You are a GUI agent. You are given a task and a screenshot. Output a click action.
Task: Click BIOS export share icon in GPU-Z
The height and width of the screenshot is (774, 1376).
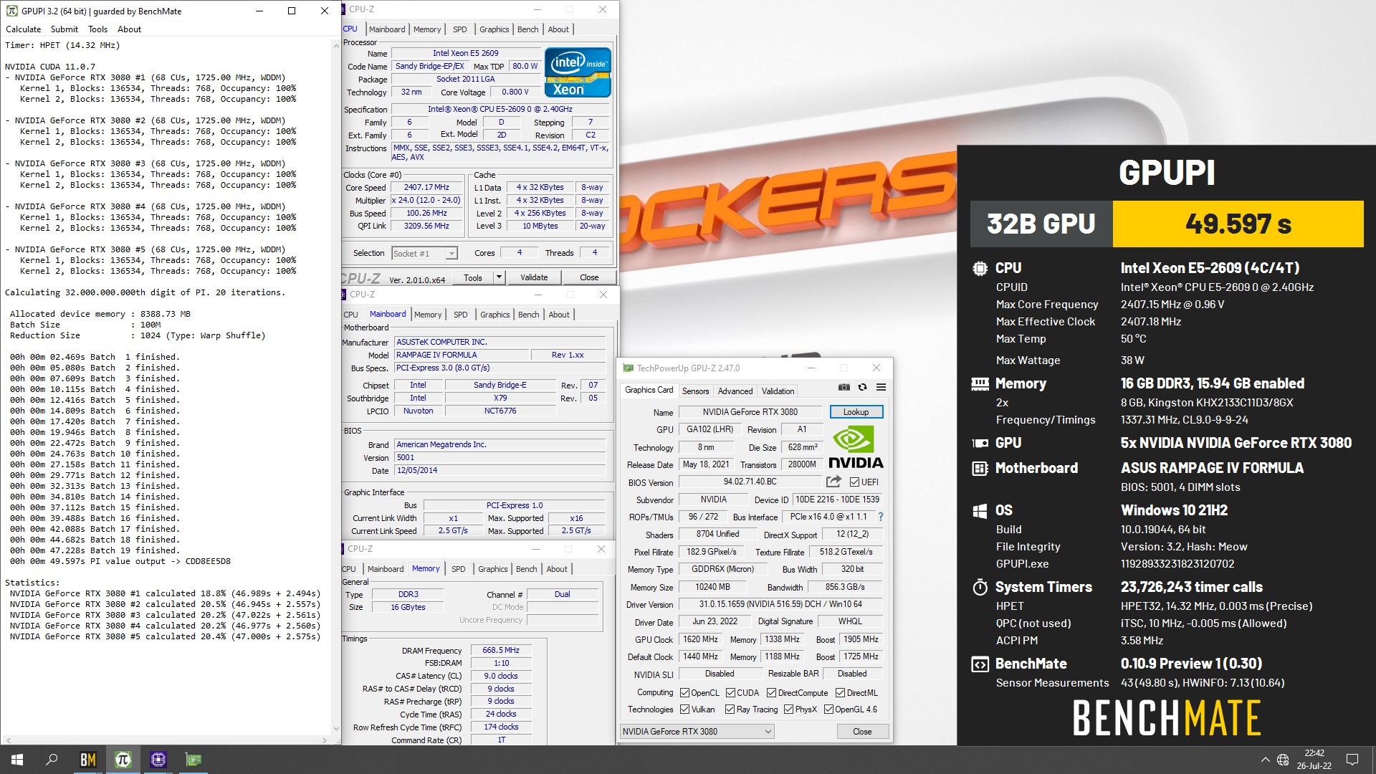coord(833,482)
